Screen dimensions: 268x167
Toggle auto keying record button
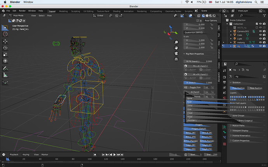[x=95, y=155]
